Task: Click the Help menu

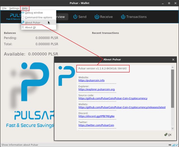Action: [25, 8]
